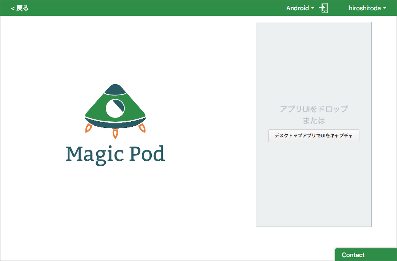Click empty gray drop zone below capture button
Image resolution: width=397 pixels, height=261 pixels.
coord(313,184)
